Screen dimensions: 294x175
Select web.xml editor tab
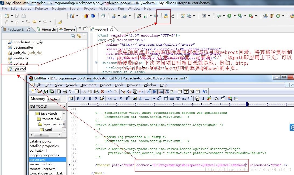click(101, 29)
